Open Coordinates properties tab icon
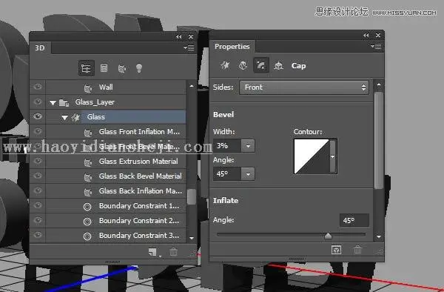 tap(278, 66)
